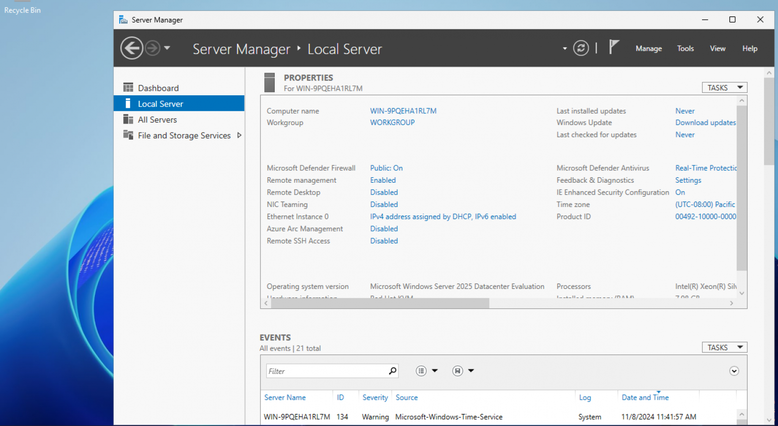778x426 pixels.
Task: Click properties scroll right arrow
Action: pos(731,303)
